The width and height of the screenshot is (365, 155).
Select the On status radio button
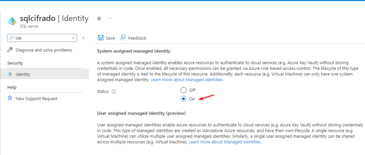click(184, 99)
